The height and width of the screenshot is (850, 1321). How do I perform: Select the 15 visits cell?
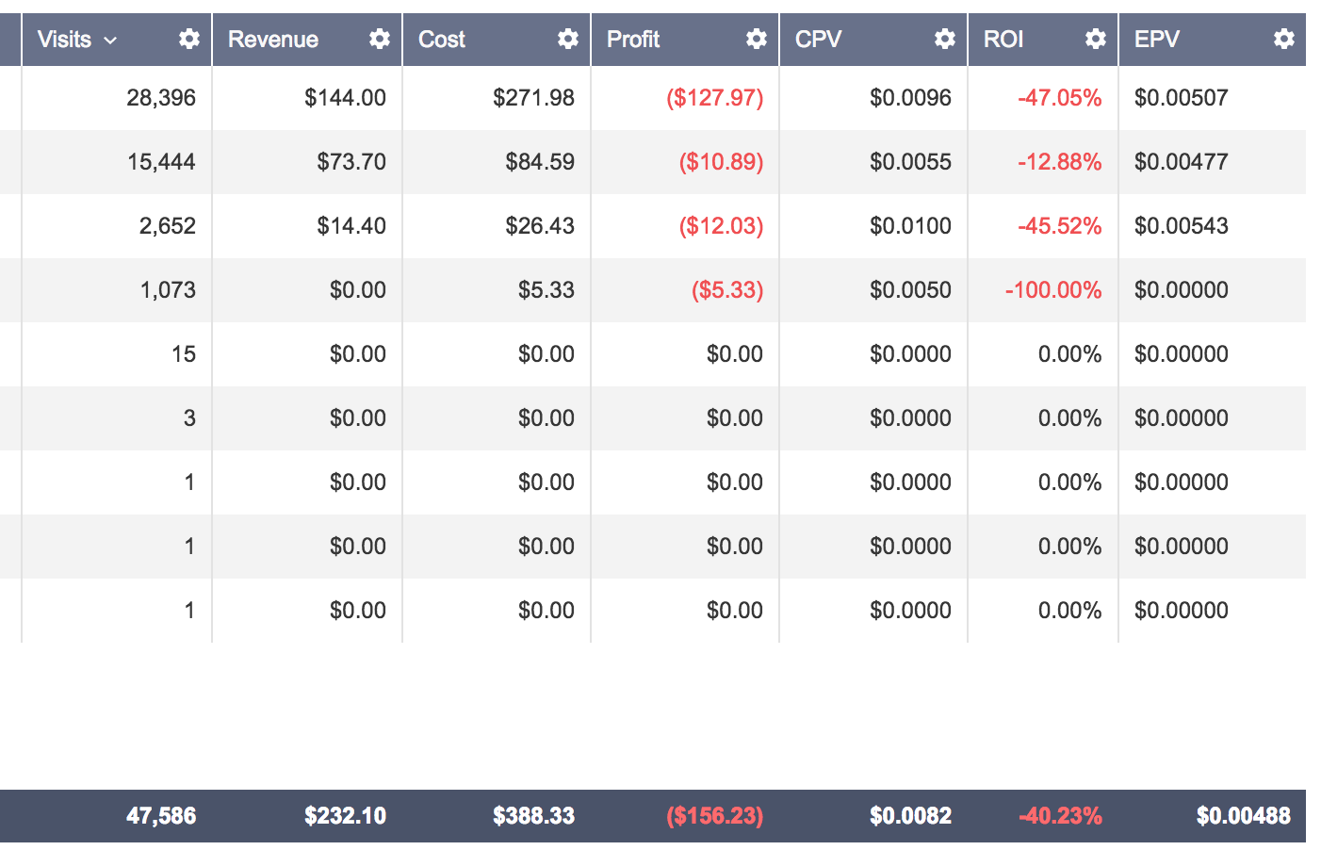[x=184, y=354]
